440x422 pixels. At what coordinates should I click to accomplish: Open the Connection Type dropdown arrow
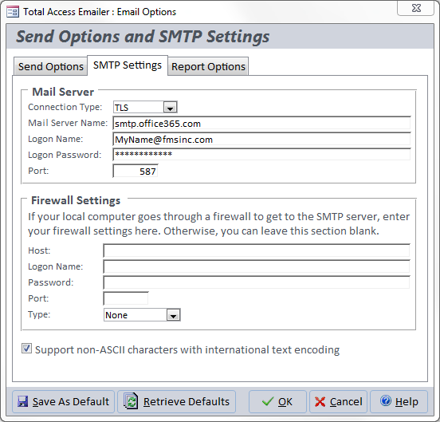(170, 107)
